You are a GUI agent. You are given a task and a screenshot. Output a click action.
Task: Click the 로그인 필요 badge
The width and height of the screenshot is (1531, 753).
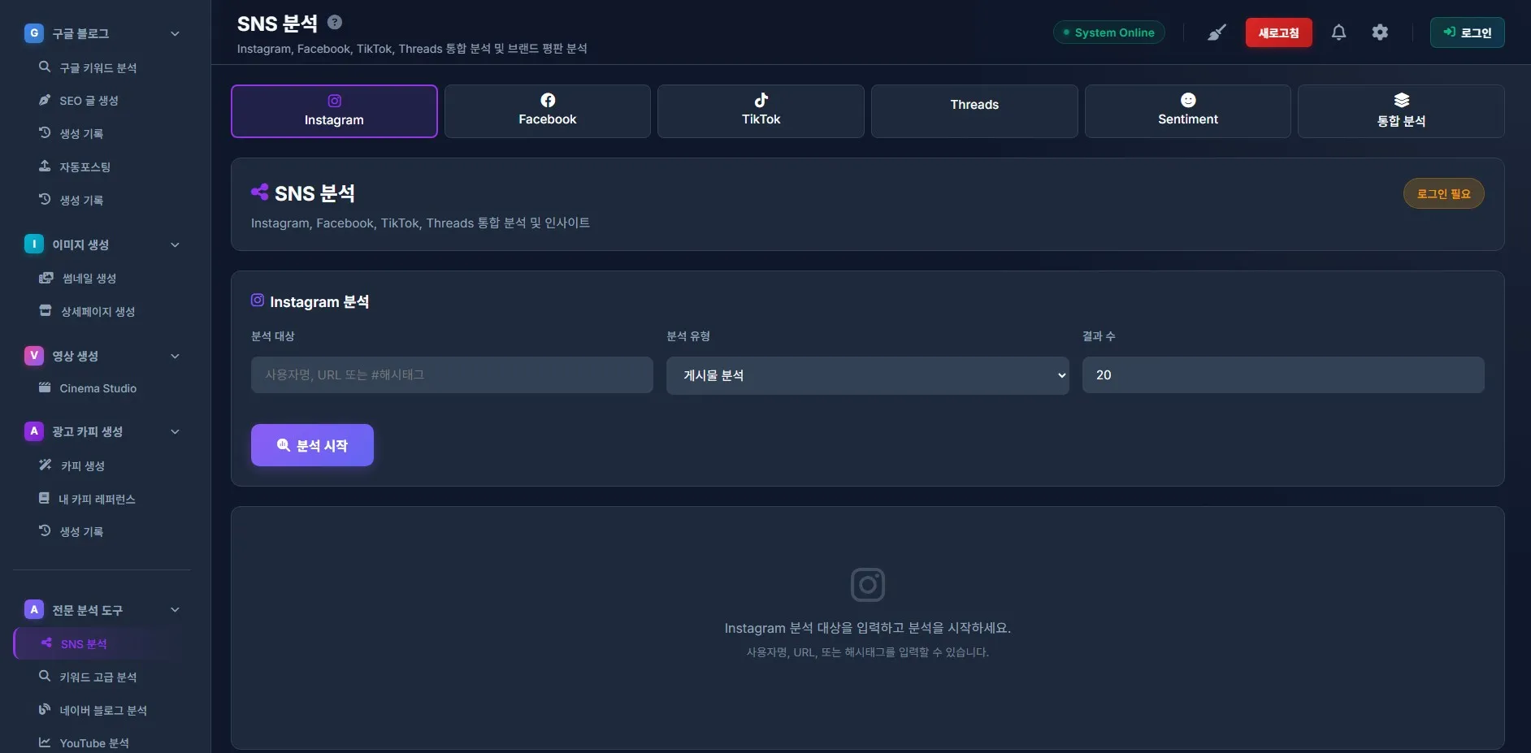point(1443,193)
